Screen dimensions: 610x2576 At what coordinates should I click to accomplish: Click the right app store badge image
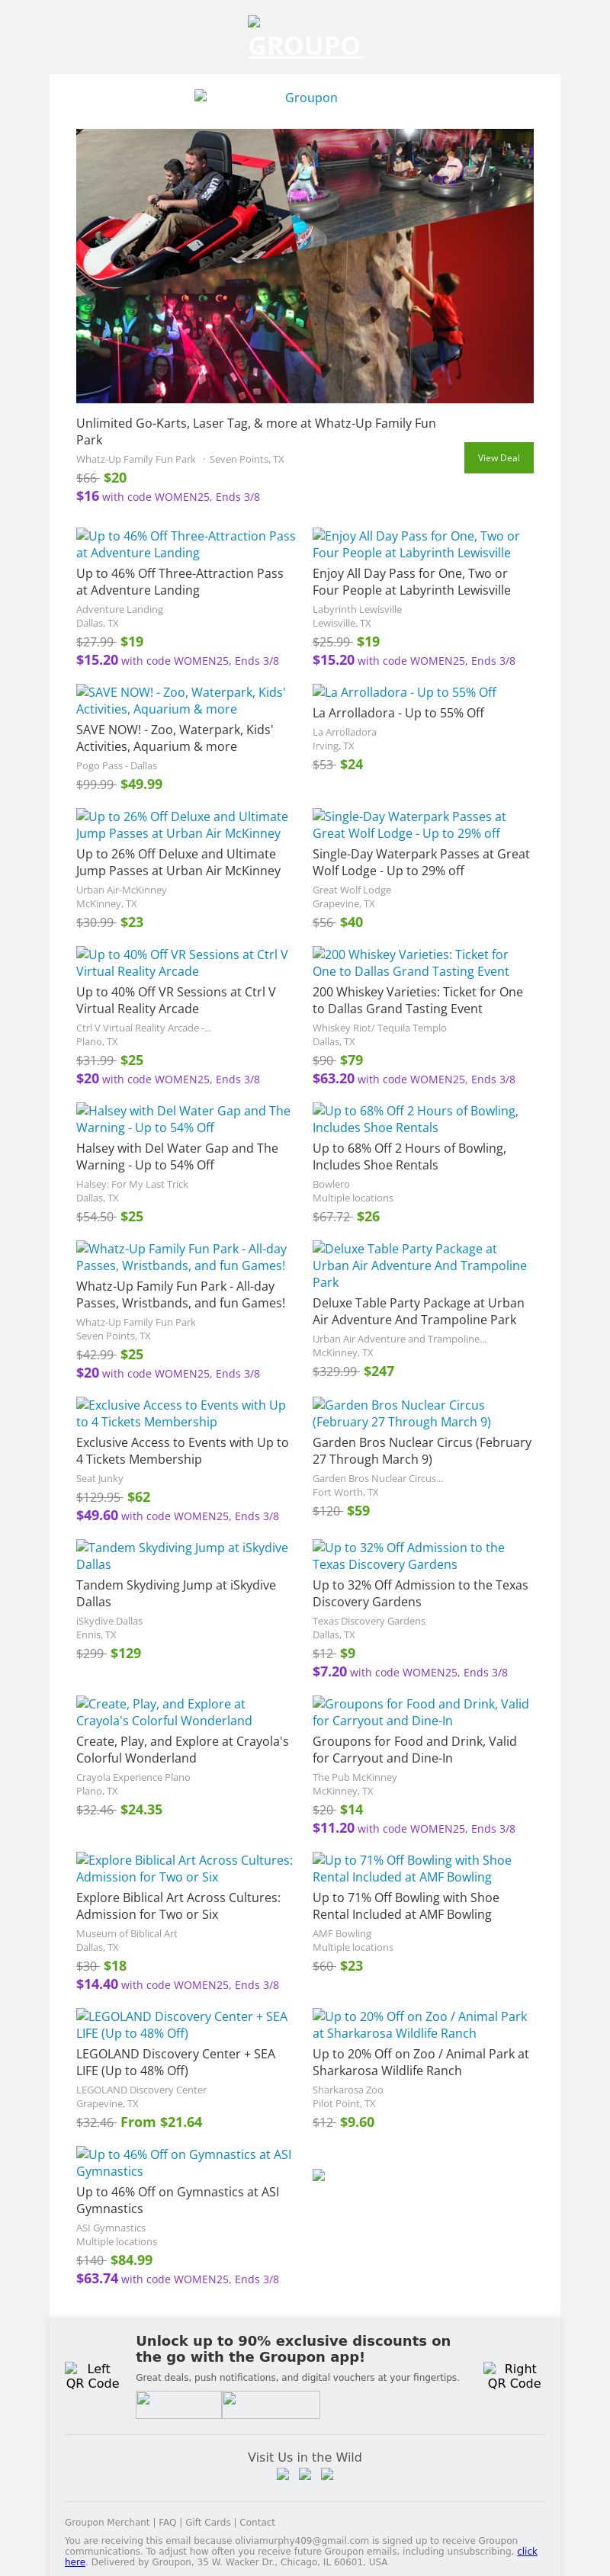point(271,2404)
